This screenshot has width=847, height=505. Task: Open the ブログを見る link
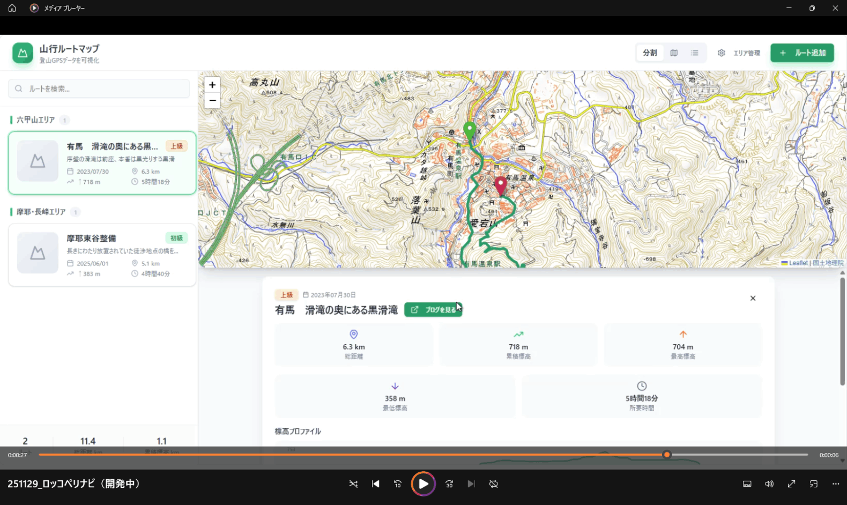(433, 310)
